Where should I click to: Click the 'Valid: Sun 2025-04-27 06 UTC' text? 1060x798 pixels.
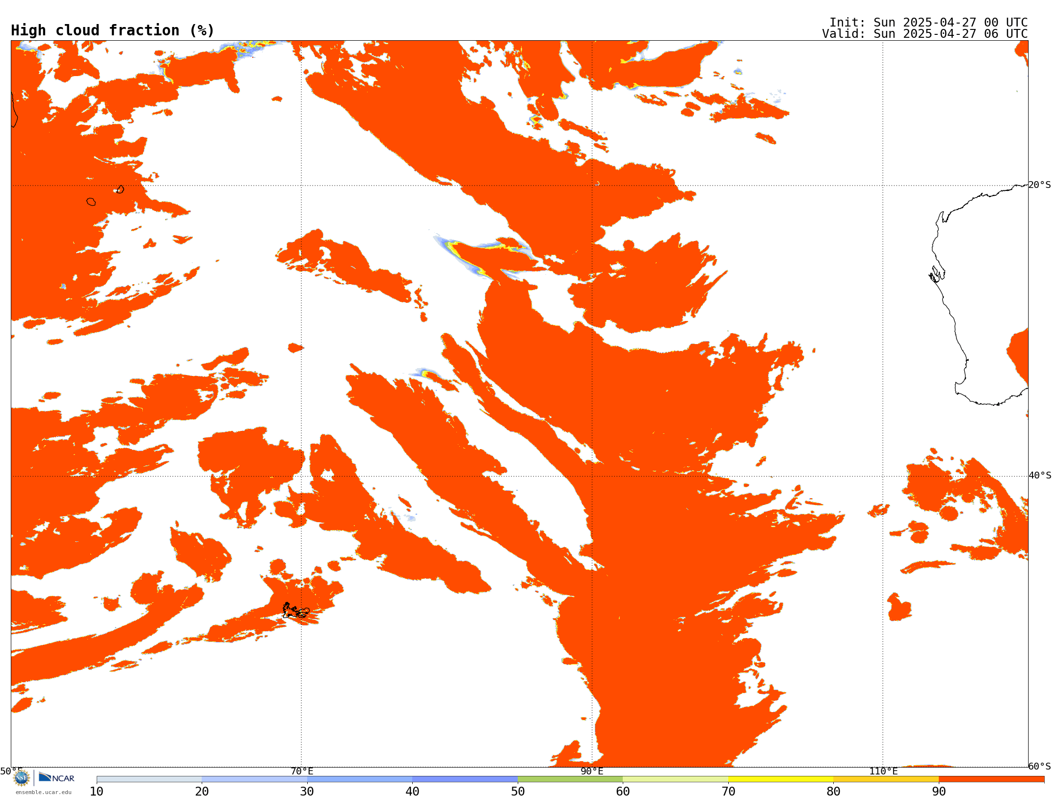tap(925, 34)
